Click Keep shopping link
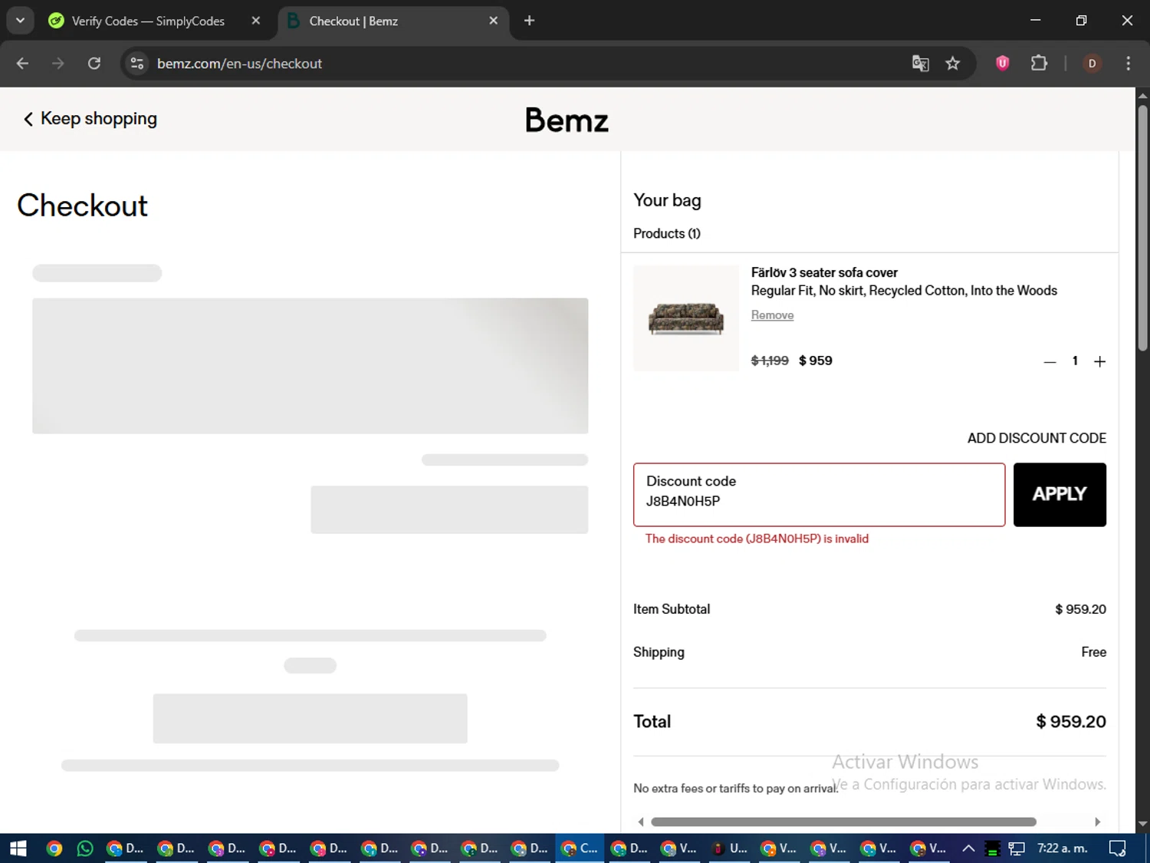Viewport: 1150px width, 863px height. (90, 119)
